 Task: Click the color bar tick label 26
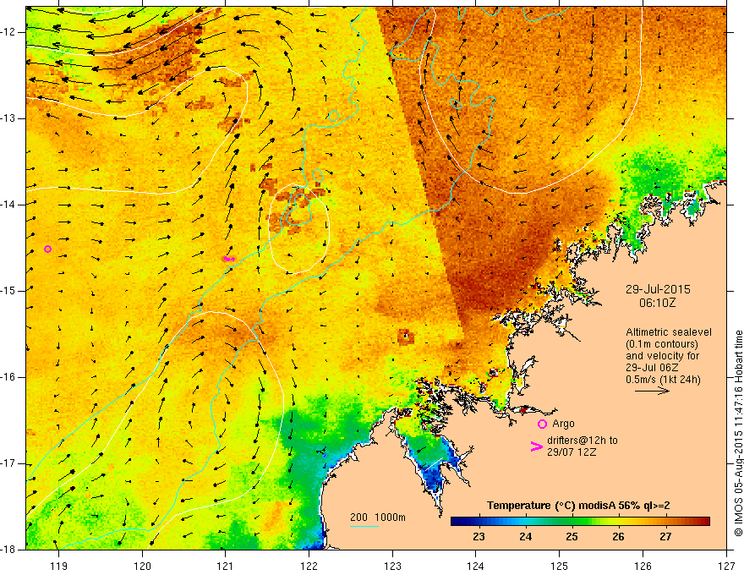tap(618, 537)
